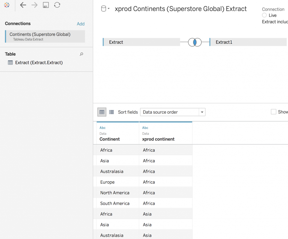288x239 pixels.
Task: Click the Tableau logo icon
Action: point(7,5)
